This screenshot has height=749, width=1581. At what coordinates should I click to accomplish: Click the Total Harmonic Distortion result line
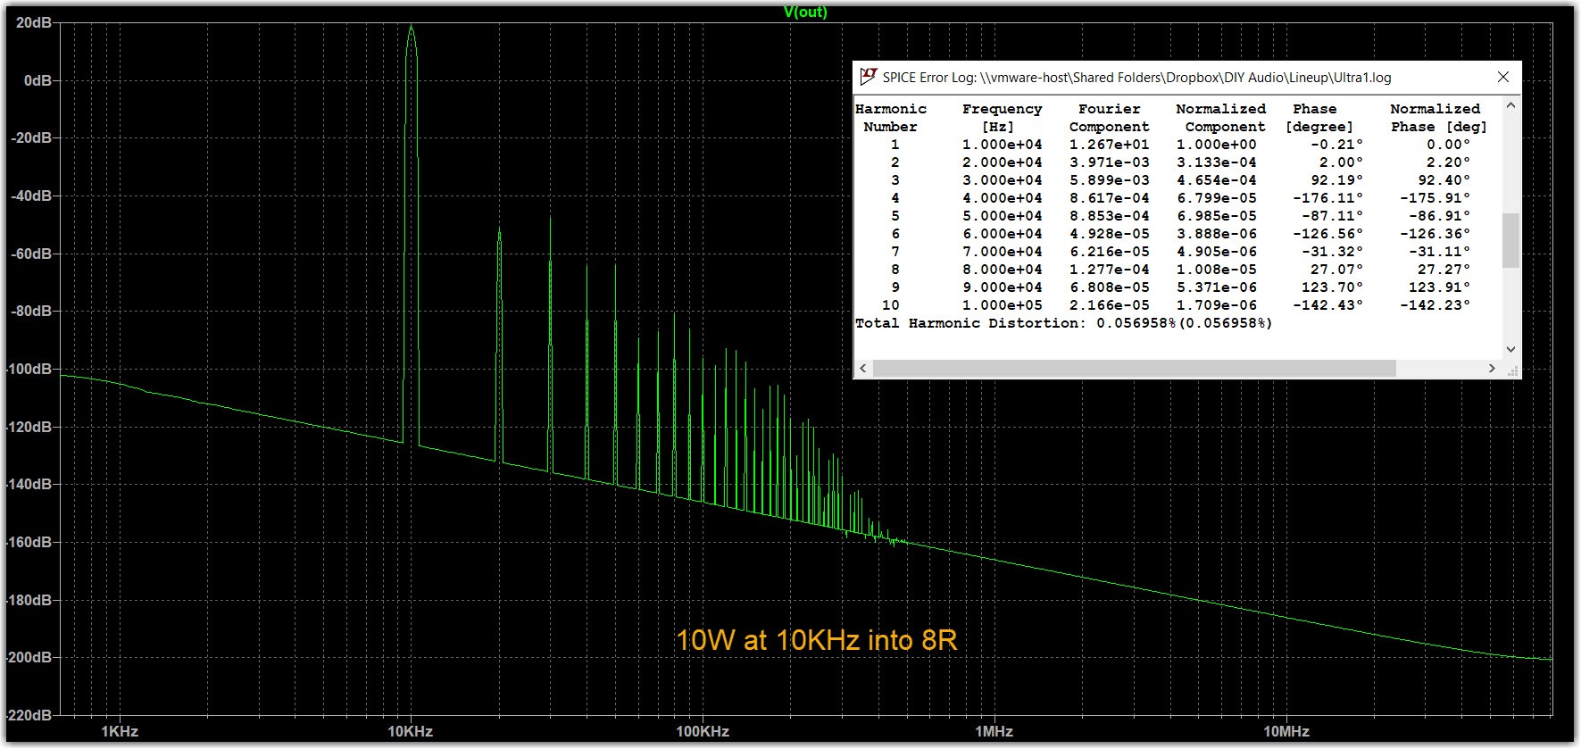coord(1063,323)
